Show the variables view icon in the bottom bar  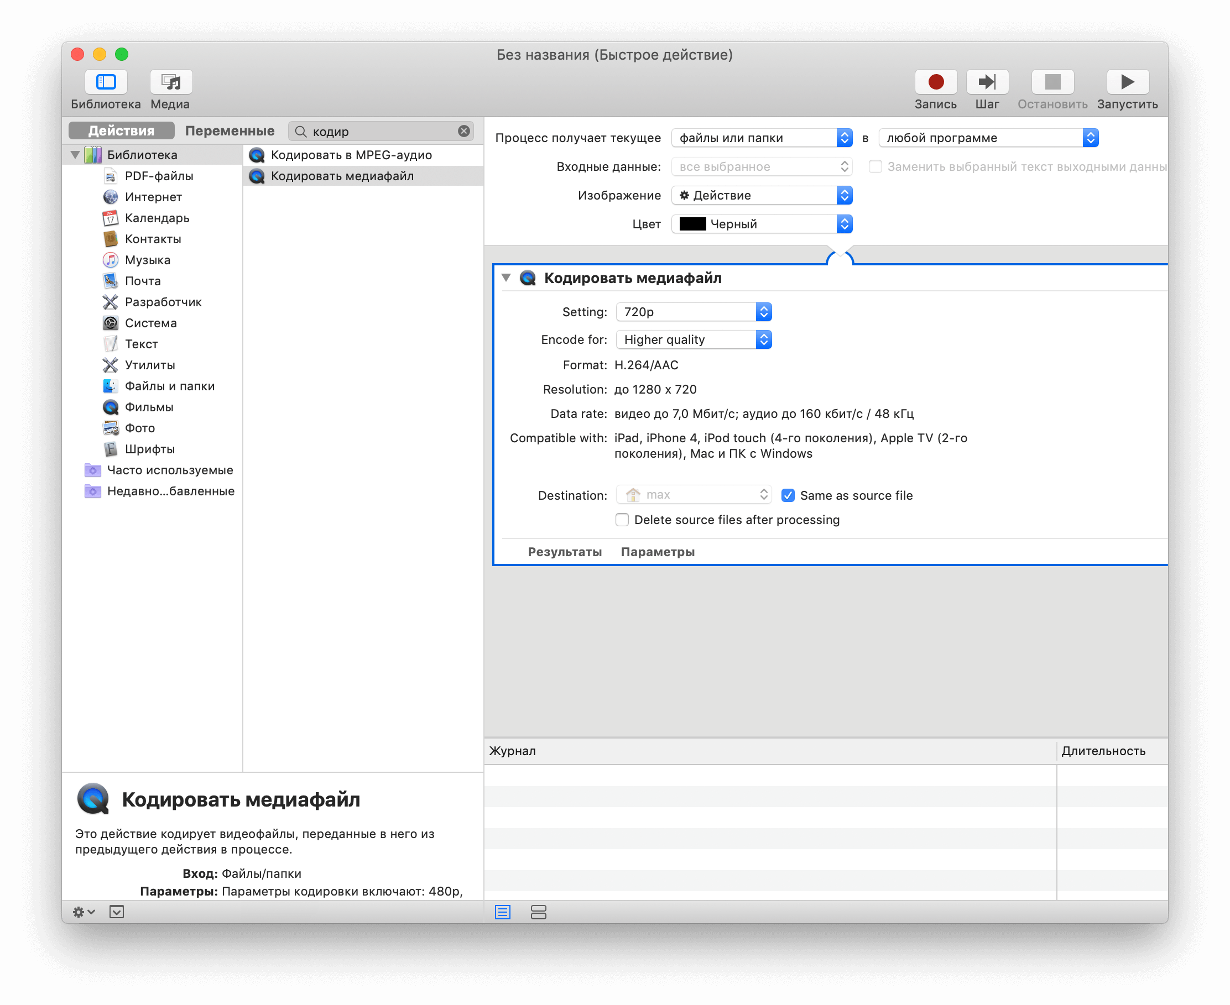coord(538,912)
